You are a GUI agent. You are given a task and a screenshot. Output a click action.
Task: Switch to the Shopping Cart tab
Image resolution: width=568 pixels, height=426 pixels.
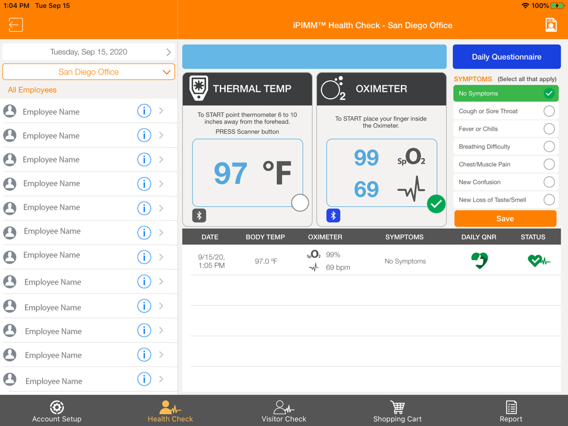[398, 411]
